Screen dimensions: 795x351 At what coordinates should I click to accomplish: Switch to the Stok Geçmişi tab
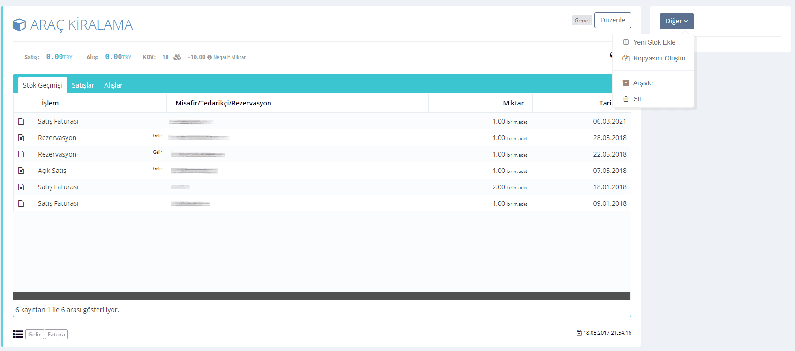[x=43, y=85]
